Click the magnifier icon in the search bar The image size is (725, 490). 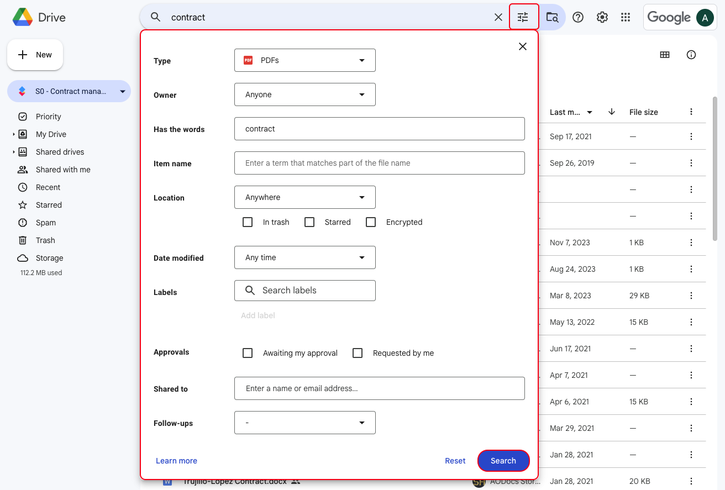156,17
